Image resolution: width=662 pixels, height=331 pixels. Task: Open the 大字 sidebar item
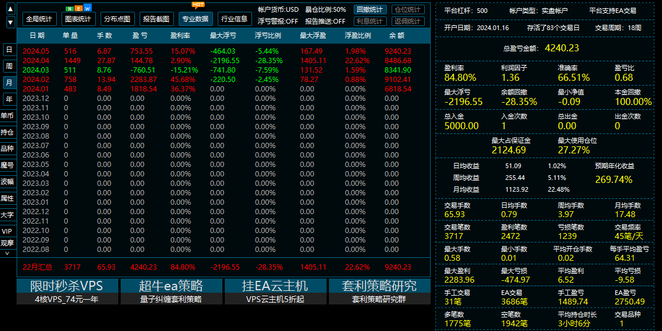click(7, 215)
